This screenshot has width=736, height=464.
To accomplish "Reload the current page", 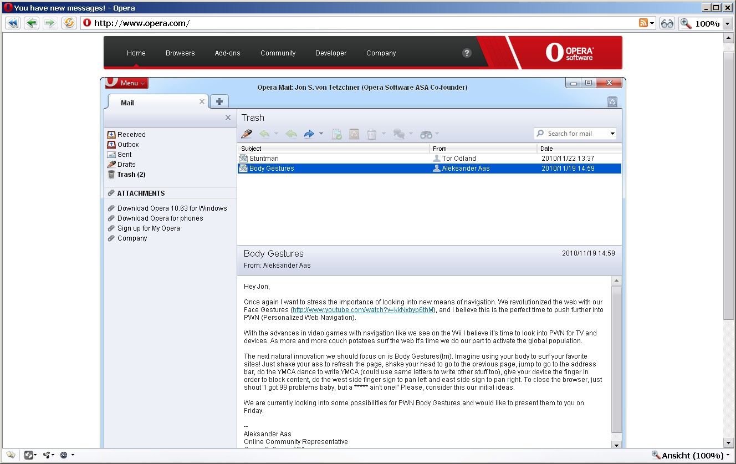I will click(68, 23).
